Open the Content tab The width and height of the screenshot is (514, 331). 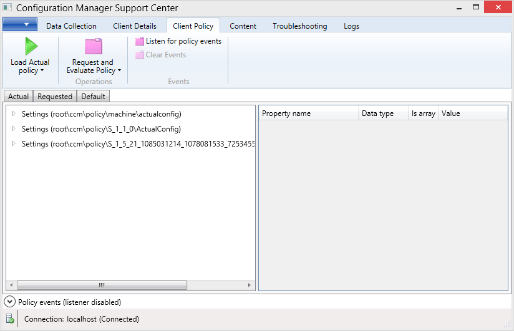[x=243, y=26]
